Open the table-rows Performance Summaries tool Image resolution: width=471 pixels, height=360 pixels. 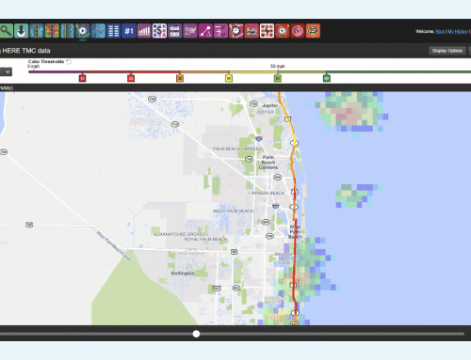coord(113,31)
